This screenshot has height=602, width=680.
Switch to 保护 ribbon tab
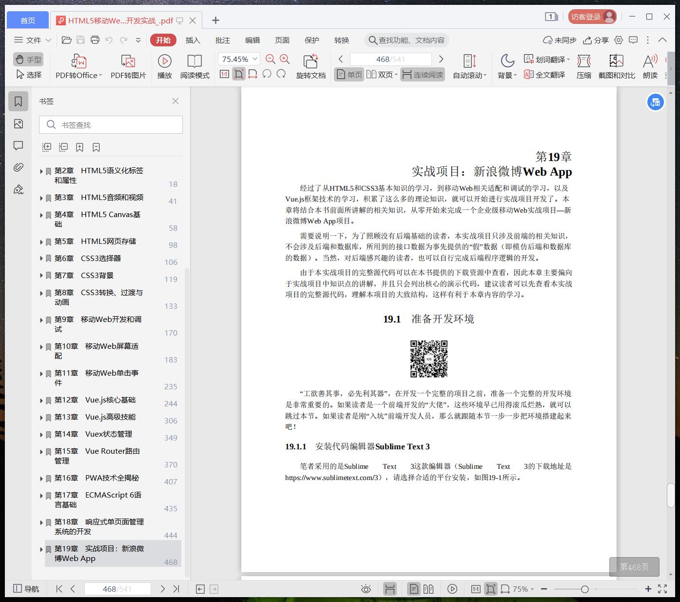click(312, 40)
